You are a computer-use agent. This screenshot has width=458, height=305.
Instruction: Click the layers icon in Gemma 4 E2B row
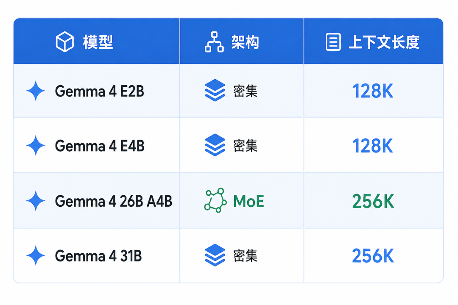[x=215, y=90]
